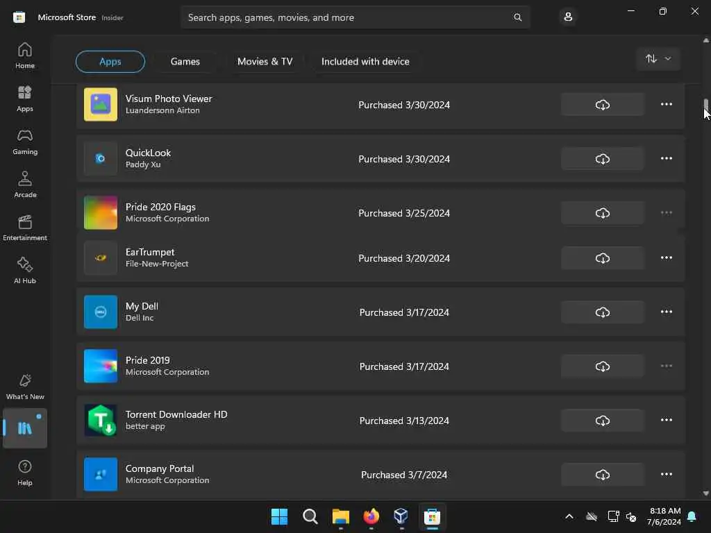
Task: Open more options for Company Portal
Action: (x=666, y=474)
